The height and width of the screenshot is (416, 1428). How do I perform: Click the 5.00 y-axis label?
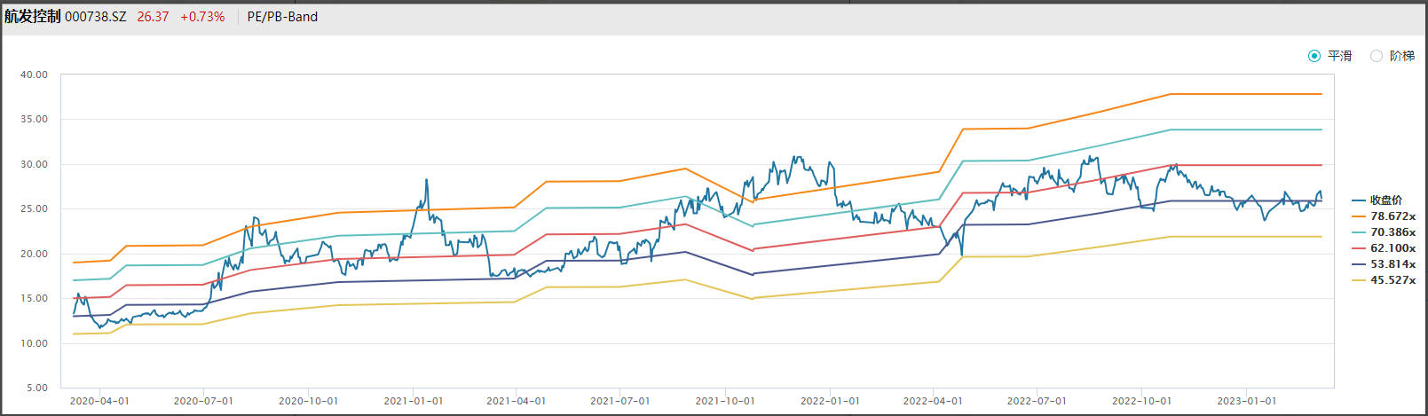coord(37,388)
